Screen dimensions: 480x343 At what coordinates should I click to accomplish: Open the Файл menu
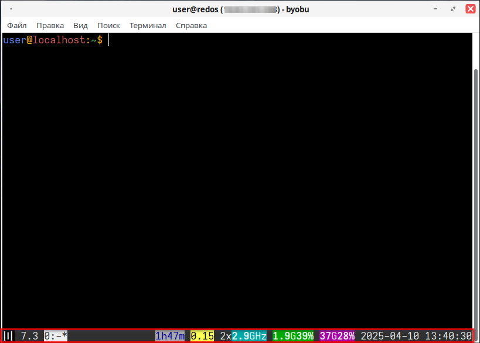tap(17, 25)
